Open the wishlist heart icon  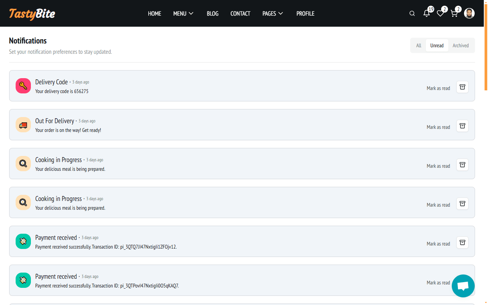pos(440,14)
